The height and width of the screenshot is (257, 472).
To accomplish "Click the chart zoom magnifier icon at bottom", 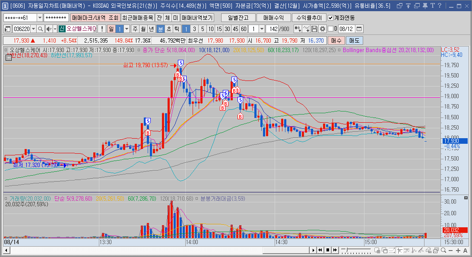I will point(443,251).
